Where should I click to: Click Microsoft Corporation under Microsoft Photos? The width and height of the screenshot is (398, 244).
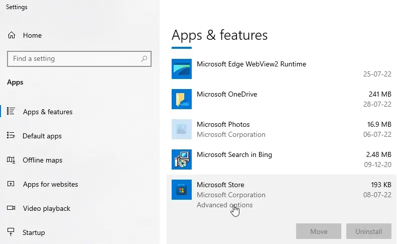231,134
